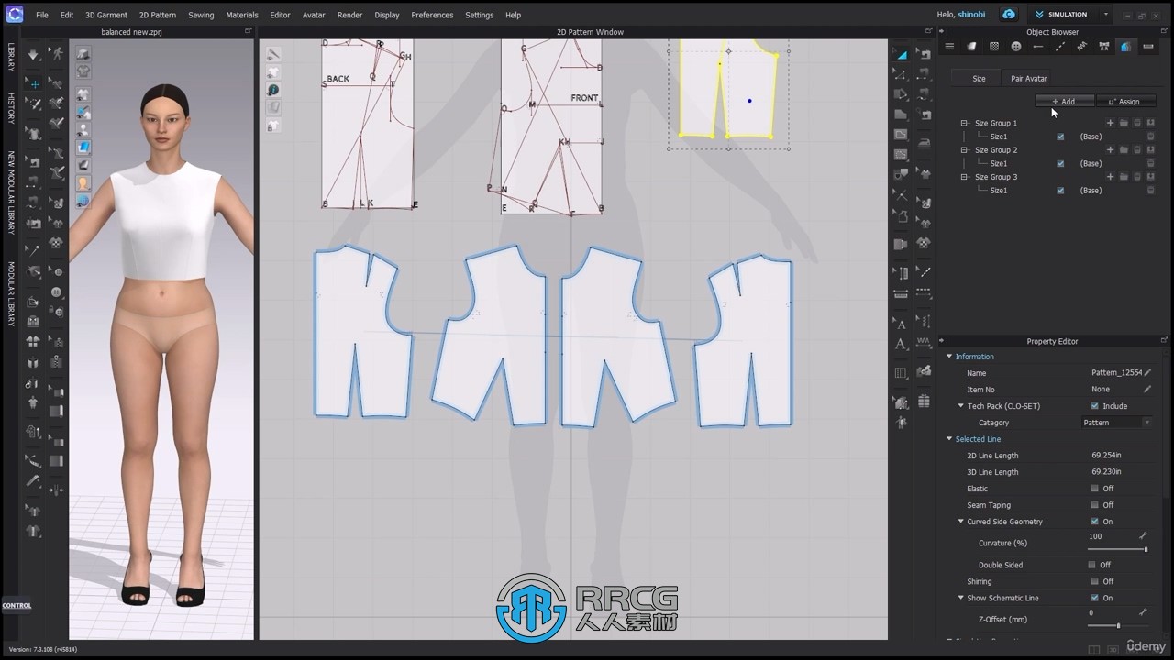Enable the Seam Taping checkbox

click(x=1094, y=505)
